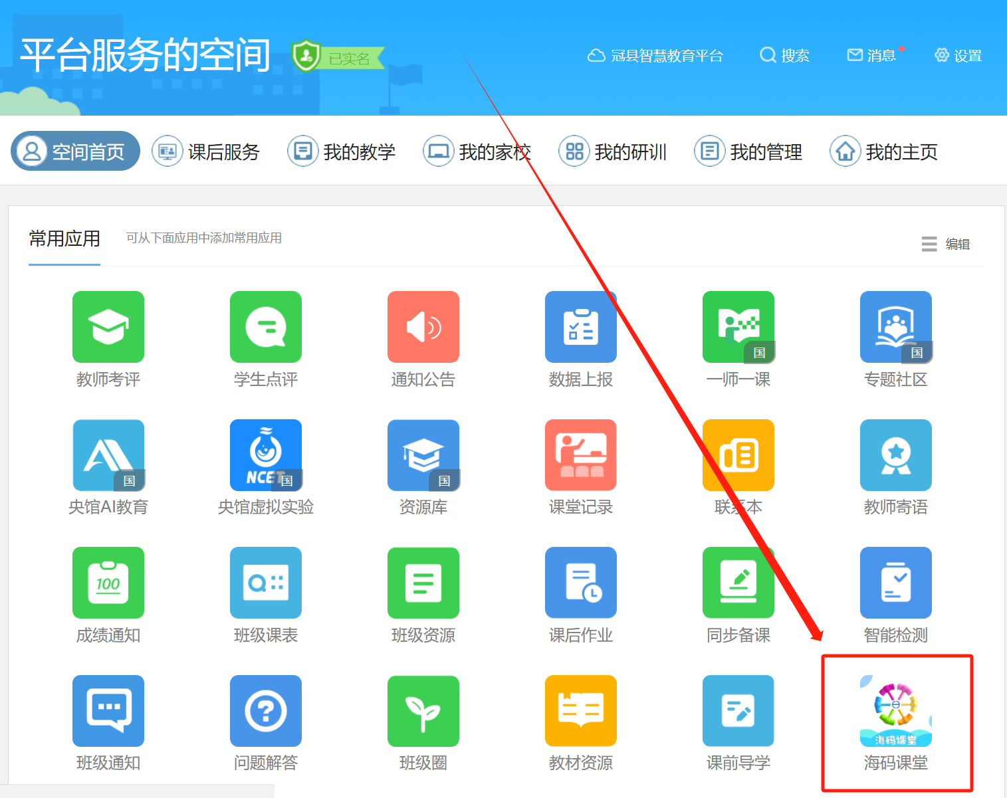
Task: Open the 海码课堂 app icon
Action: [895, 711]
